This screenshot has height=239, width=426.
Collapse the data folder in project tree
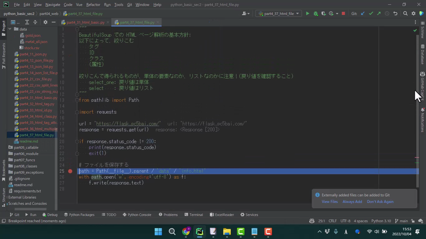click(x=10, y=29)
